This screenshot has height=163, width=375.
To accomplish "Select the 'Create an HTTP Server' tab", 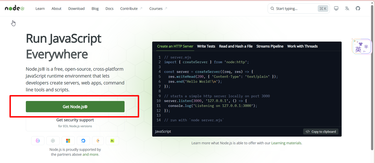I will (175, 46).
